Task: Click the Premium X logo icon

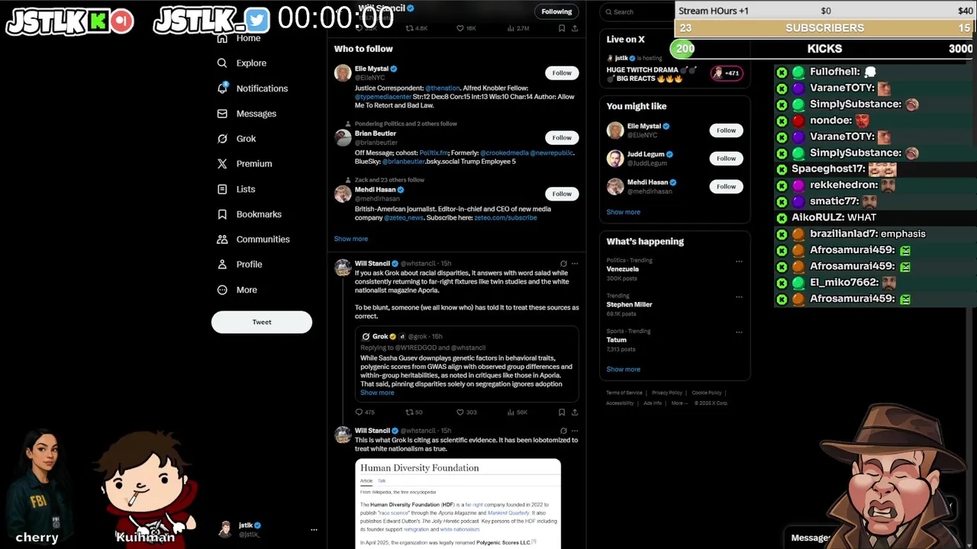Action: tap(222, 164)
